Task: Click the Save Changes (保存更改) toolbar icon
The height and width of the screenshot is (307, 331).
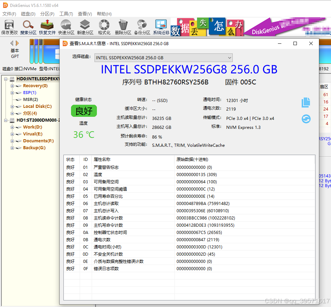Action: tap(9, 27)
